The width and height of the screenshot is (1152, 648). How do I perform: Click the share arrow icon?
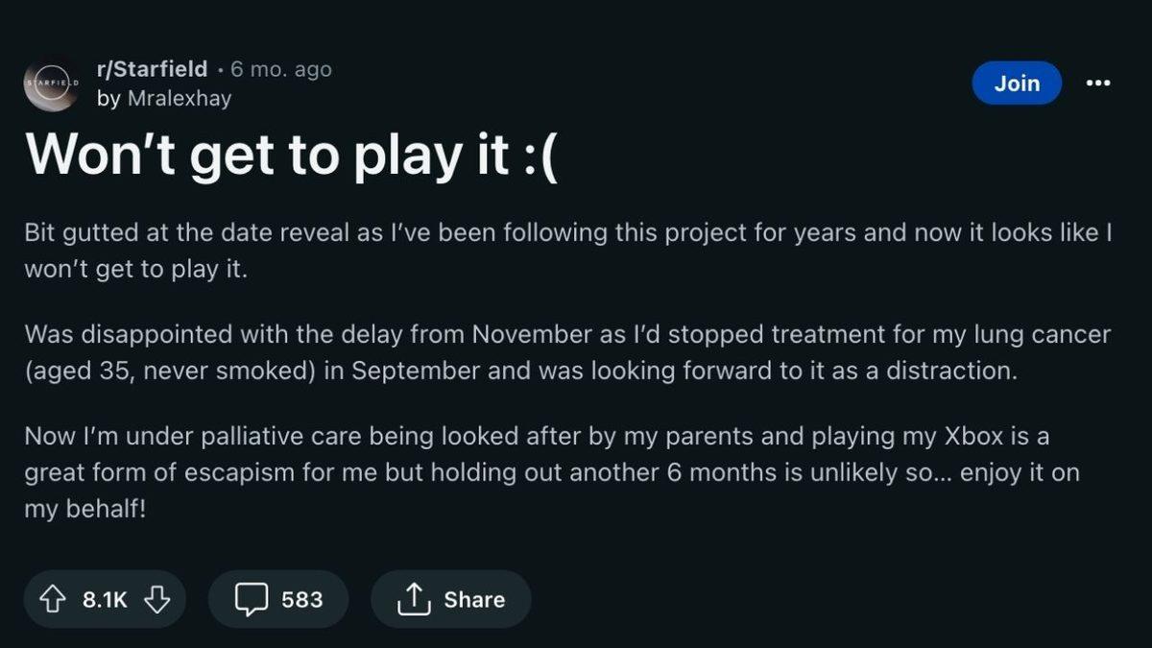coord(412,600)
